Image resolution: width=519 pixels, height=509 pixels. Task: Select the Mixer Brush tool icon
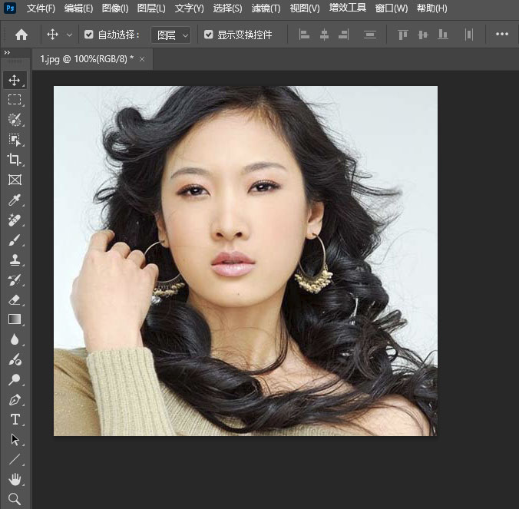click(15, 359)
